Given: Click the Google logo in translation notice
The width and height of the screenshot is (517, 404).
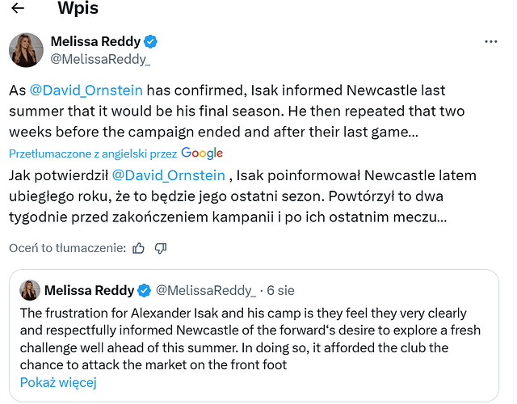Looking at the screenshot, I should point(202,153).
